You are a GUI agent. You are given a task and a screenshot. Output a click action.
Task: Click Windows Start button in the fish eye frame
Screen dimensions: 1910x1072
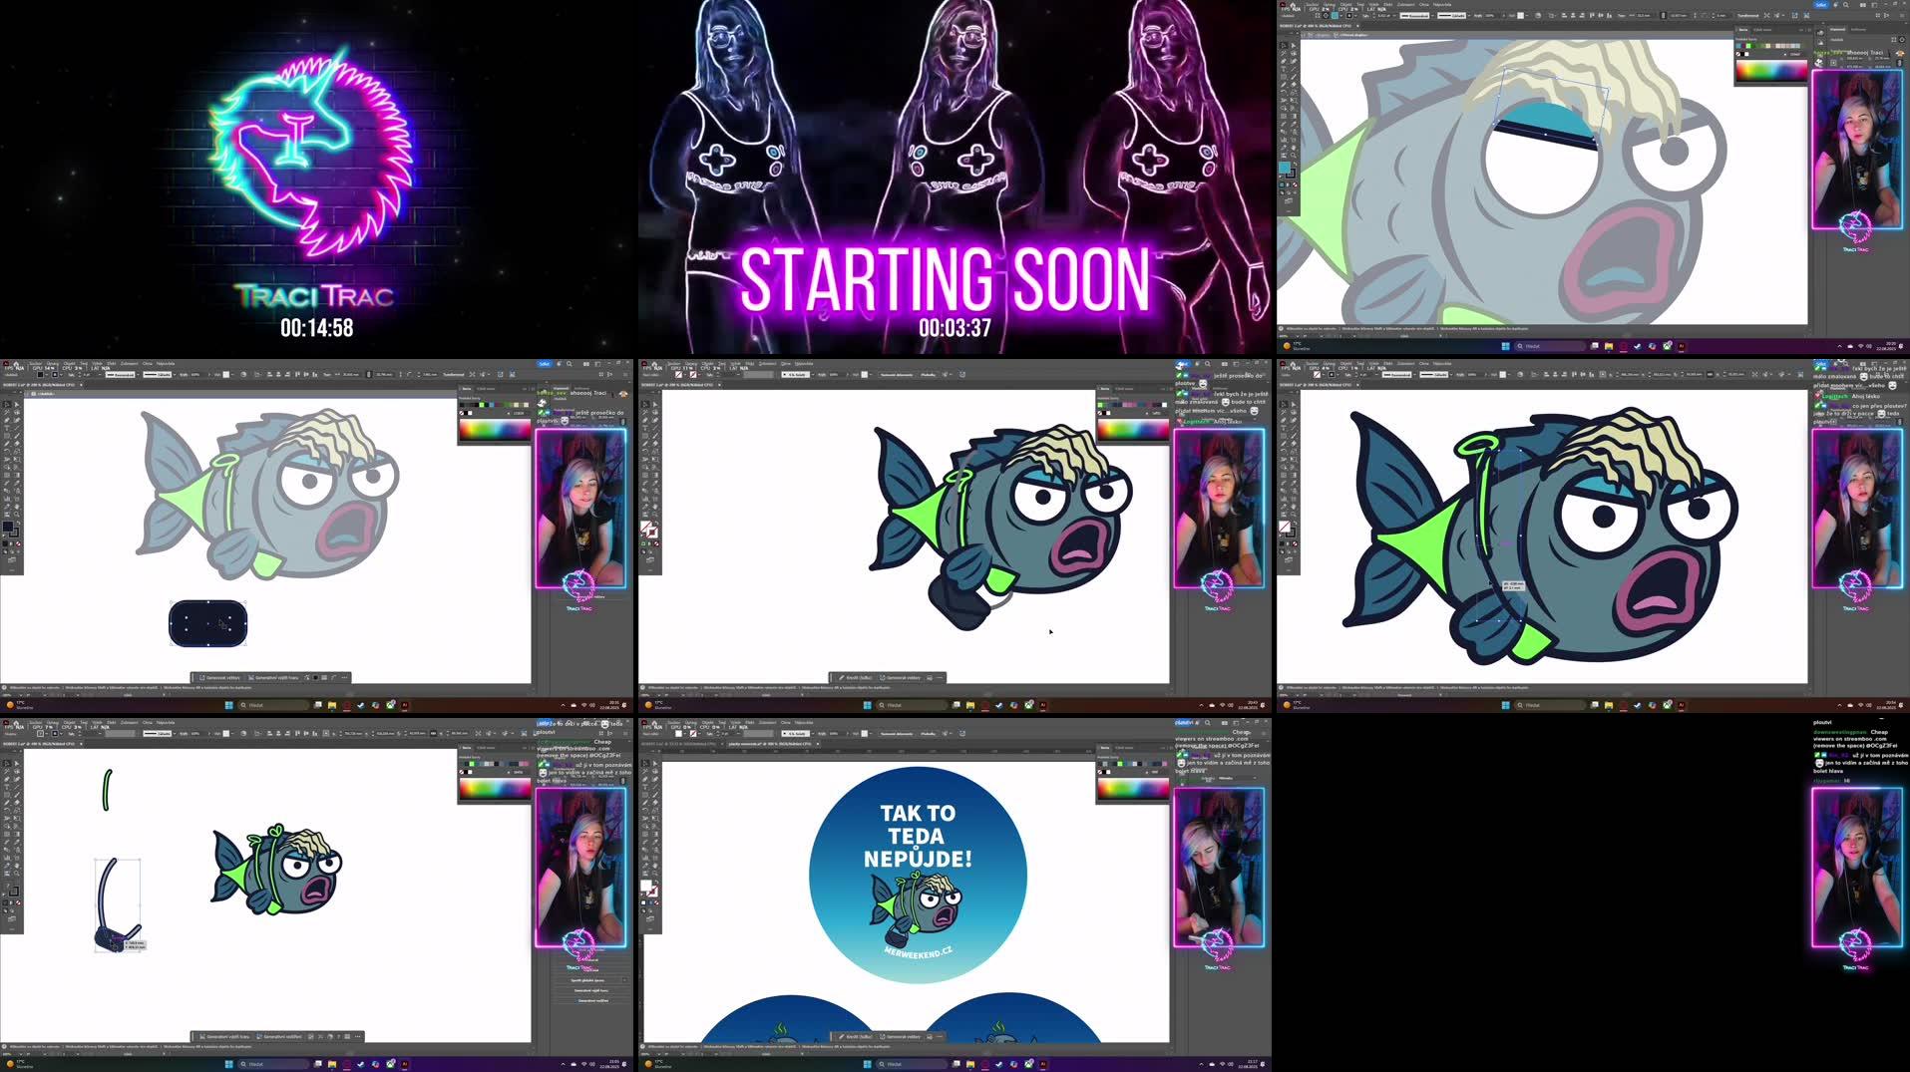[x=1505, y=346]
